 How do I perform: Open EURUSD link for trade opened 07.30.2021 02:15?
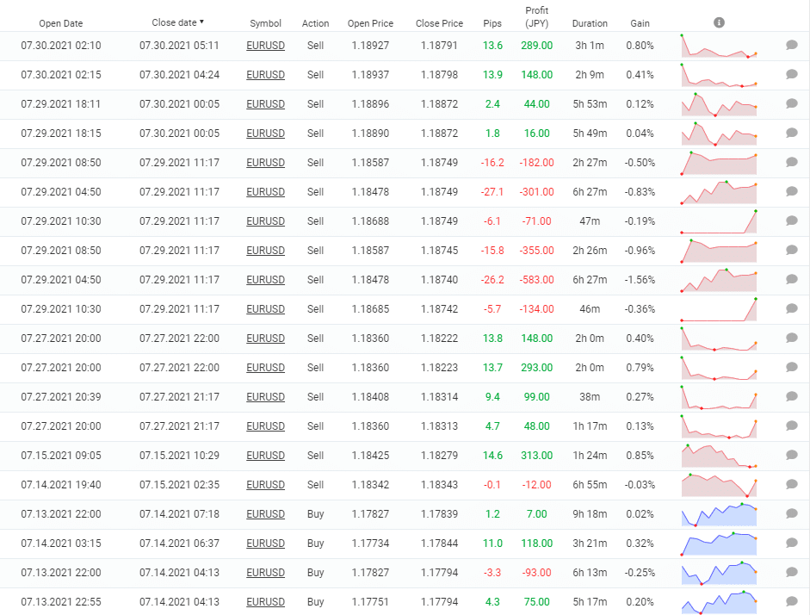[265, 75]
